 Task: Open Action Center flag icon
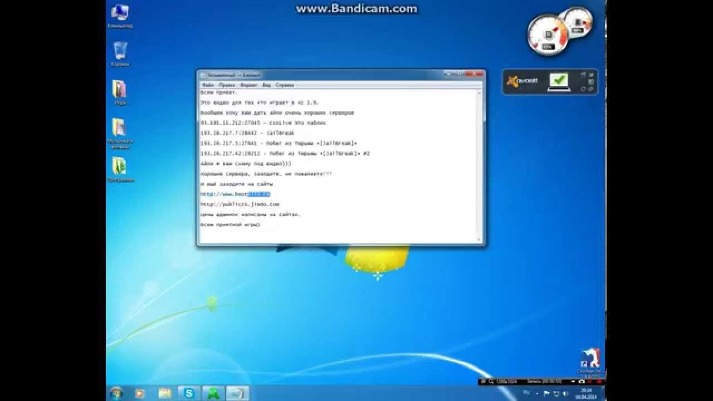click(546, 393)
